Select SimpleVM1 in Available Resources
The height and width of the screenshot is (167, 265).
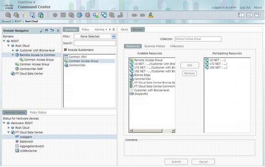click(x=141, y=94)
